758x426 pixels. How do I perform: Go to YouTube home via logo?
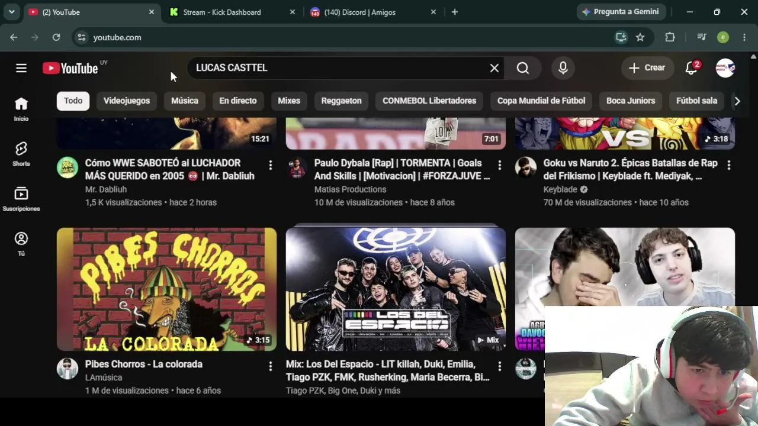click(x=70, y=68)
